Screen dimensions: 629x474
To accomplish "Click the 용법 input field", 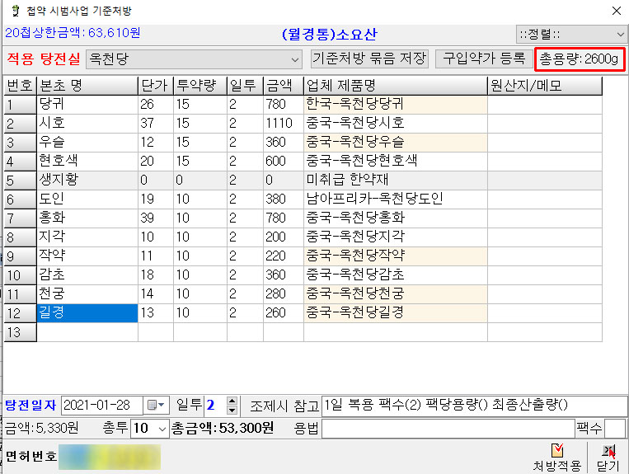I will (x=446, y=428).
